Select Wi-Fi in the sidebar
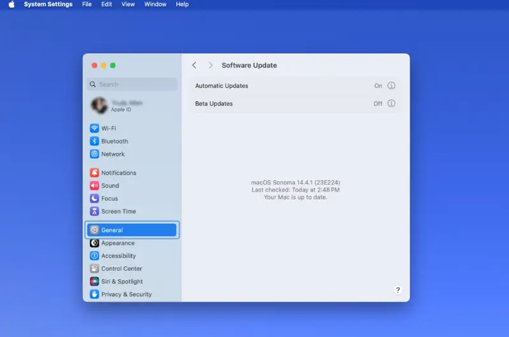The image size is (509, 337). pyautogui.click(x=108, y=128)
